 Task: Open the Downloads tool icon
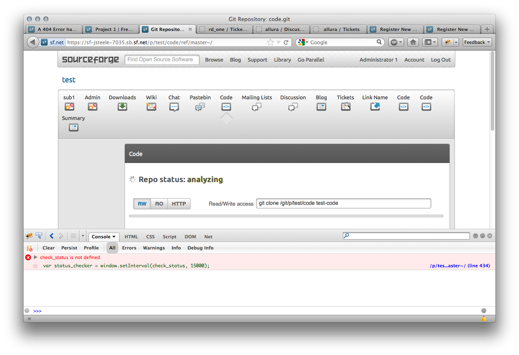pos(122,107)
